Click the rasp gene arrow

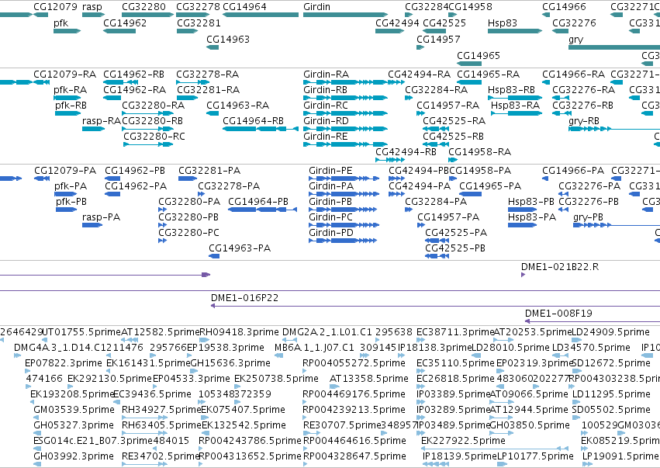[x=93, y=15]
